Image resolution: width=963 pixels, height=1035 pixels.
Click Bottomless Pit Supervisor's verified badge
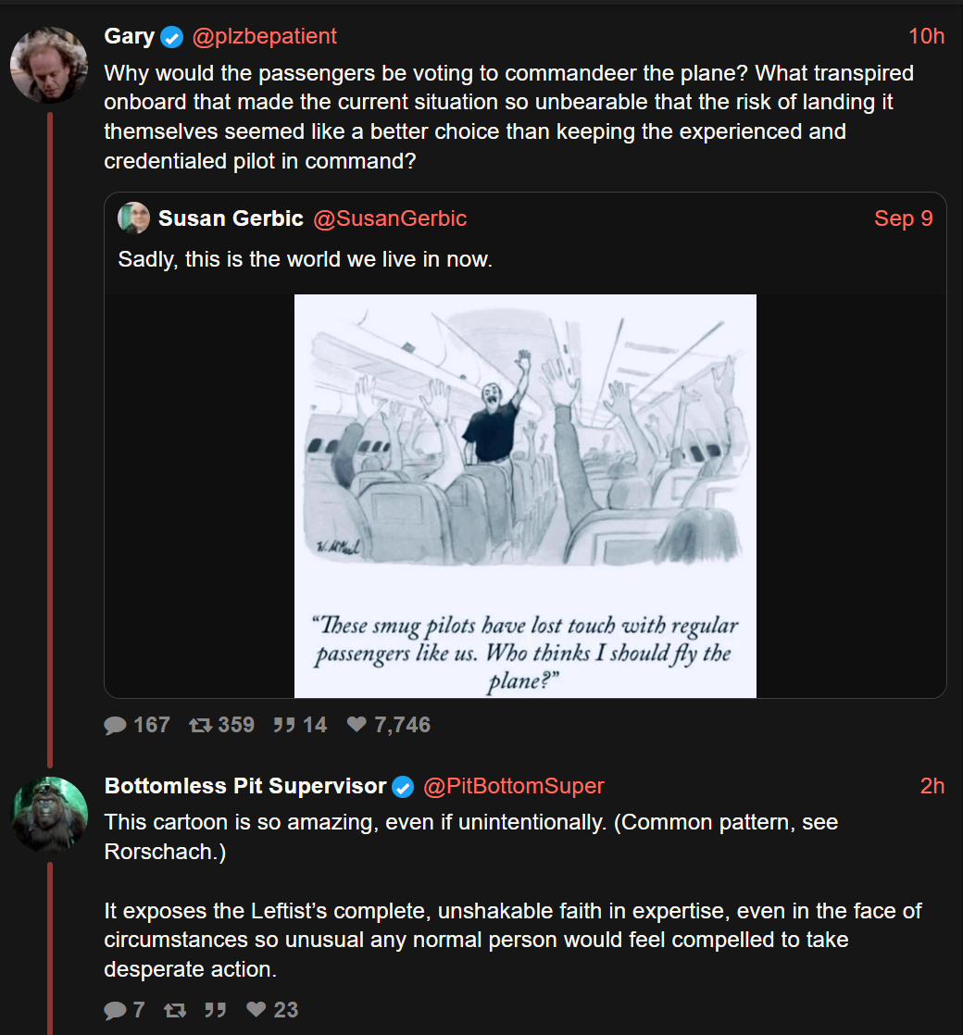click(403, 787)
